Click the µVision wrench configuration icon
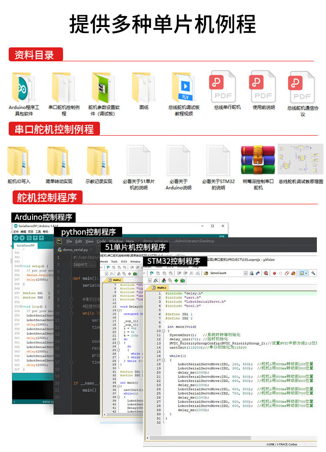The image size is (326, 452). pos(313,273)
